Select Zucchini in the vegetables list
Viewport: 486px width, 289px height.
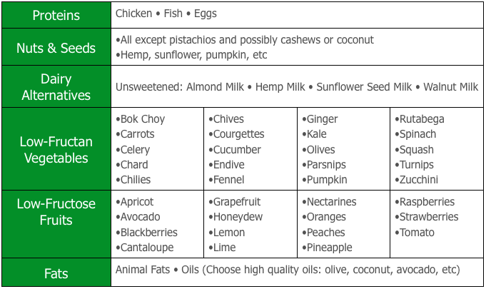[417, 180]
